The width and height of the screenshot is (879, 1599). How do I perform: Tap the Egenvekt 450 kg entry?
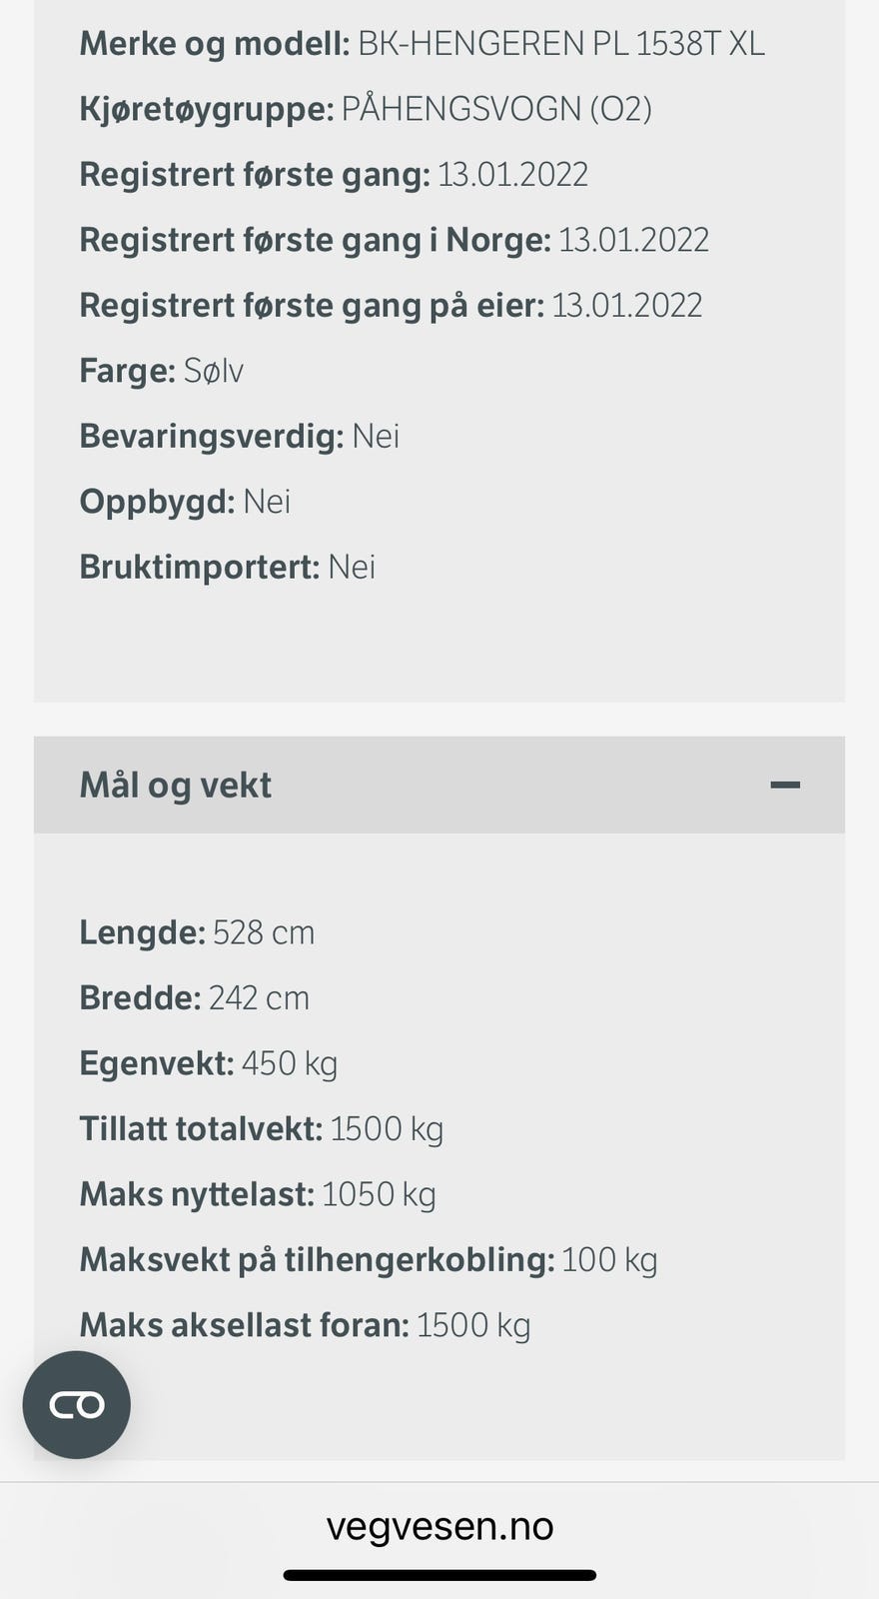[208, 1063]
